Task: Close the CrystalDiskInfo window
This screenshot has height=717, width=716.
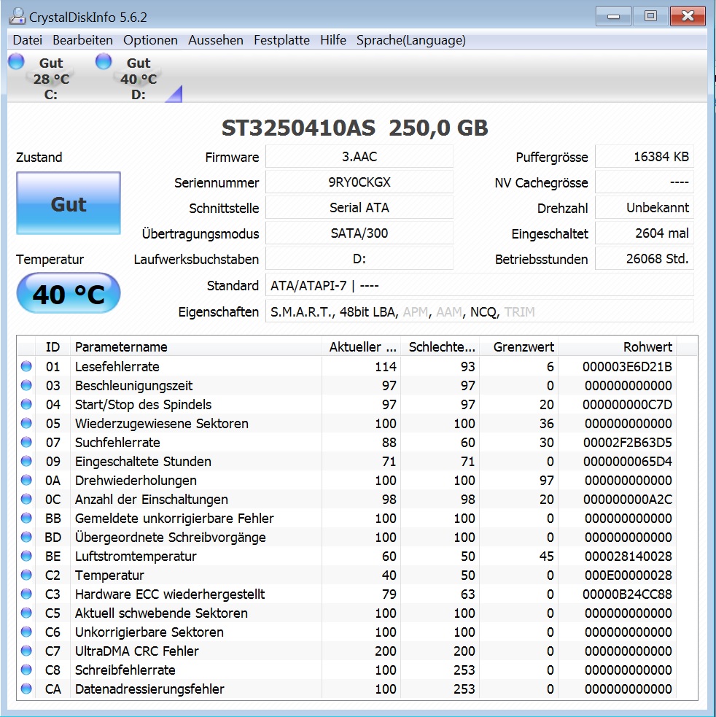Action: 688,17
